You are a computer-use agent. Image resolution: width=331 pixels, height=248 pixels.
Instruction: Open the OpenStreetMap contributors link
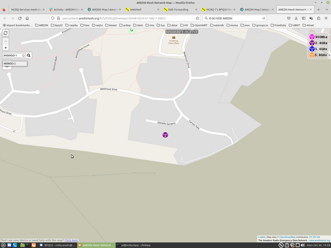click(x=287, y=237)
